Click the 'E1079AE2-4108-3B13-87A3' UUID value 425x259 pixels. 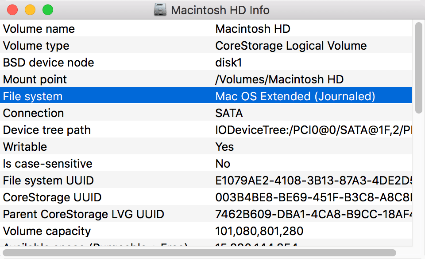click(x=313, y=181)
